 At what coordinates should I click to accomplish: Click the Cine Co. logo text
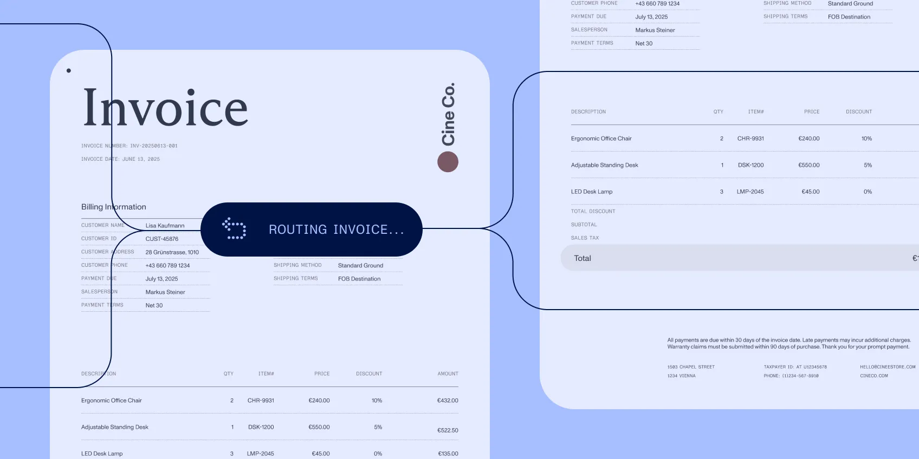(448, 114)
